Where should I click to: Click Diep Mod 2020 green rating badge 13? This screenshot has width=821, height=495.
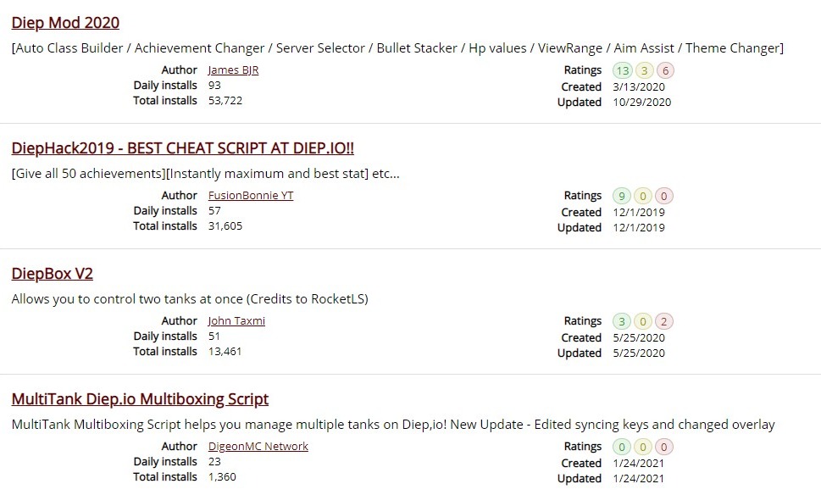click(623, 71)
